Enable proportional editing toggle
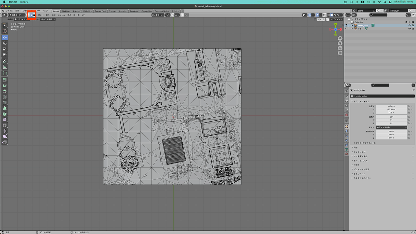The image size is (416, 234). 182,15
